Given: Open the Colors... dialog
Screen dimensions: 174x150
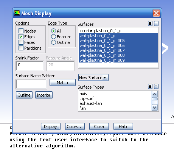Looking at the screenshot, I should coord(75,127).
